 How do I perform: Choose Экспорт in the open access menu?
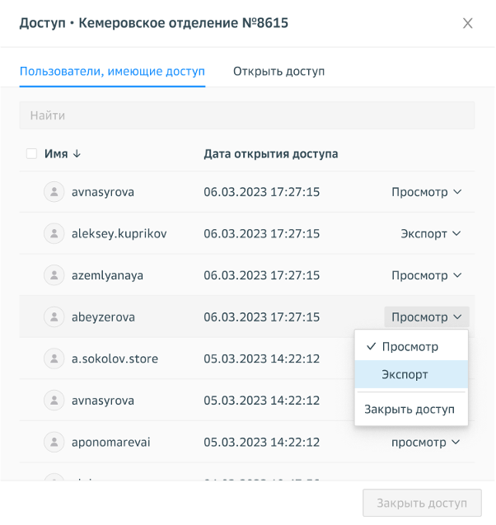(x=405, y=374)
